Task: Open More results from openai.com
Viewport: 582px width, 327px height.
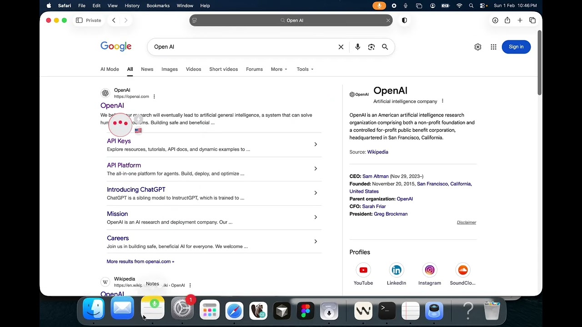Action: tap(140, 262)
